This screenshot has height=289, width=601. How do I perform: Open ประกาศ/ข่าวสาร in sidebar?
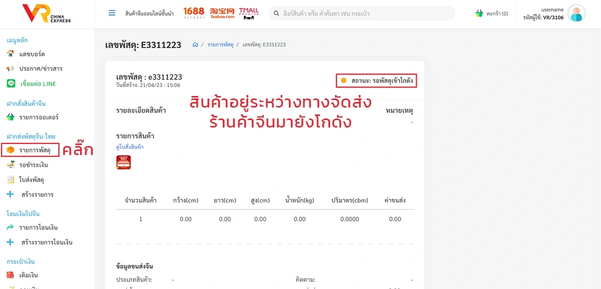(41, 69)
